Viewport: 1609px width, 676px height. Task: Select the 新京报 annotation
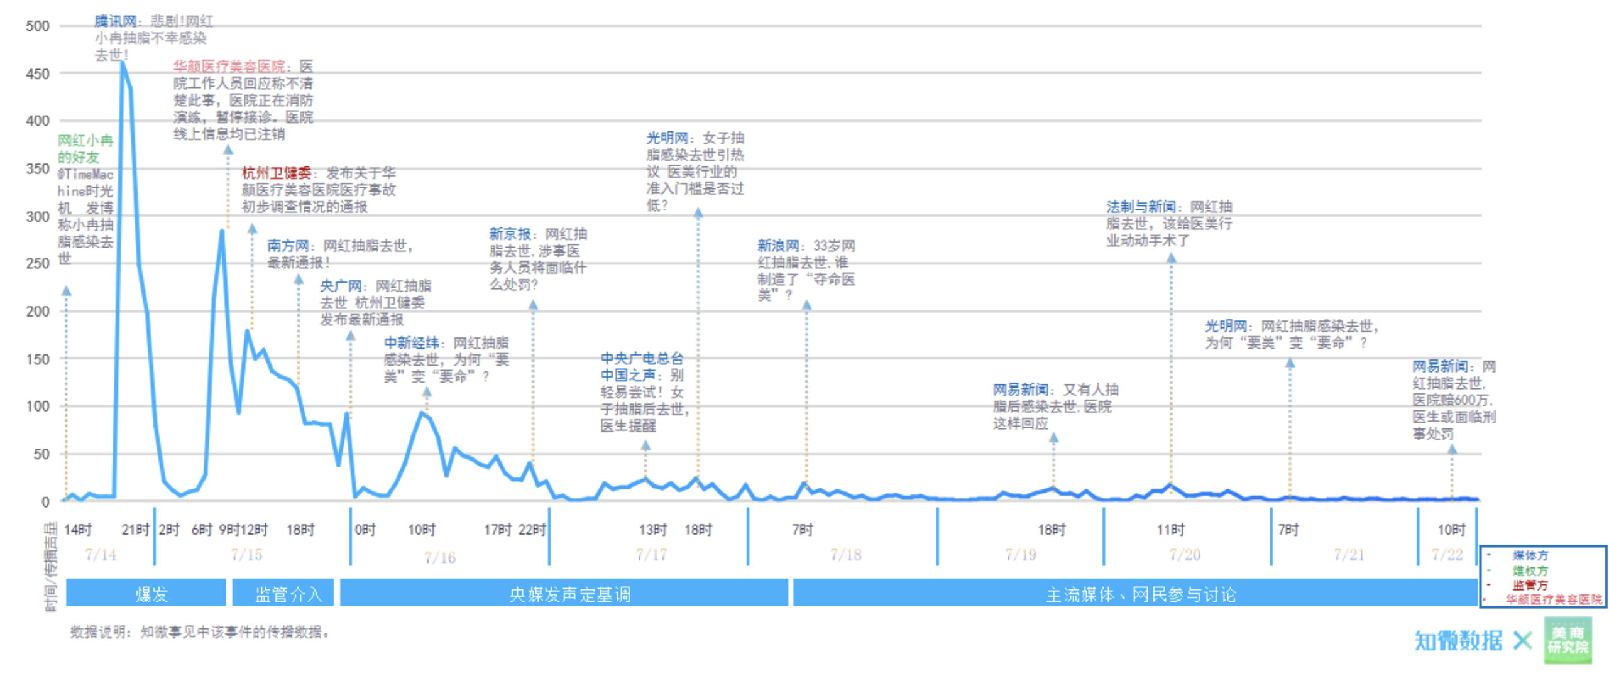click(537, 259)
